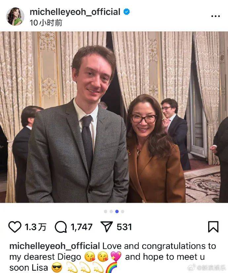Jump to the fourth carousel dot
The width and height of the screenshot is (228, 273).
tap(123, 211)
